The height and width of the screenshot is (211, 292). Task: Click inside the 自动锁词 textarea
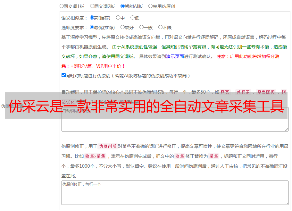click(x=175, y=119)
